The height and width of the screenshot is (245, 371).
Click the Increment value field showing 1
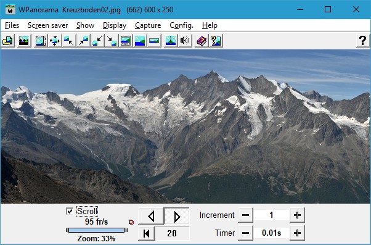pyautogui.click(x=271, y=215)
